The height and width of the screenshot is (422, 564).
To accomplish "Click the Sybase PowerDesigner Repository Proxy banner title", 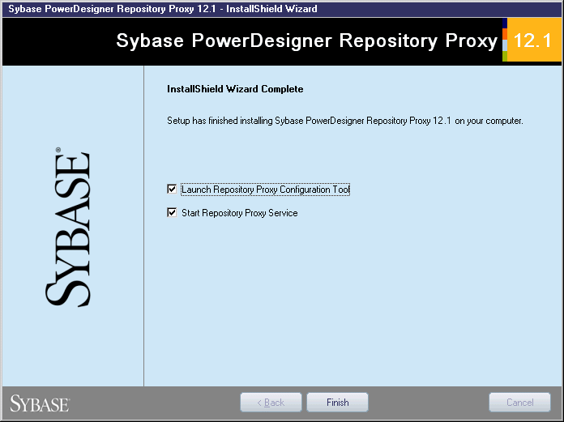I will pos(307,40).
